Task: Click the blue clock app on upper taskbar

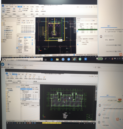Action: pyautogui.click(x=63, y=59)
